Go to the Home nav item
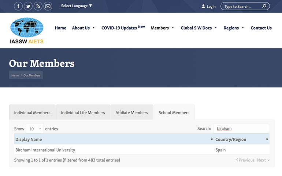This screenshot has height=176, width=282. point(60,28)
